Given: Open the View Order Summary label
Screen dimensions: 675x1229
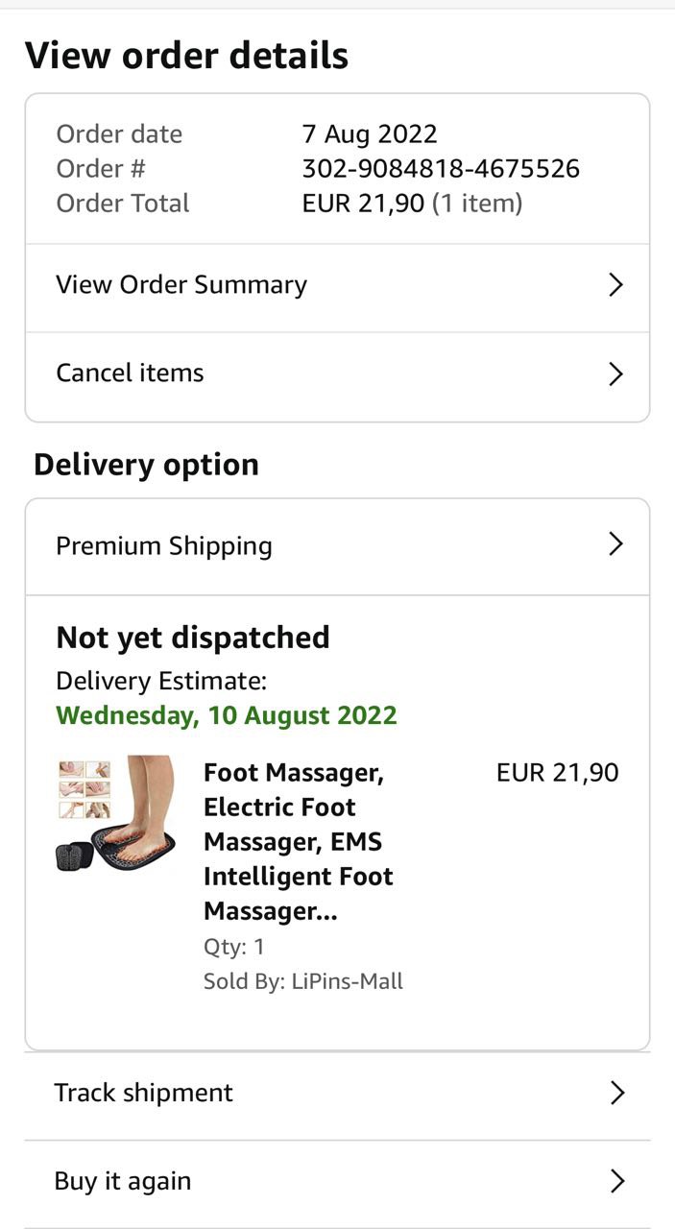Looking at the screenshot, I should 181,285.
